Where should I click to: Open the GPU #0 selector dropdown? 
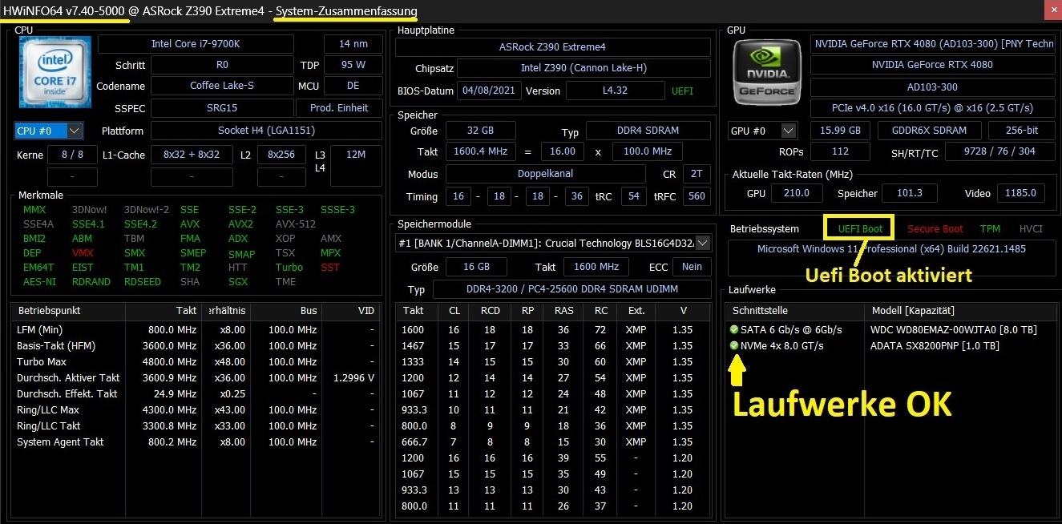point(762,131)
